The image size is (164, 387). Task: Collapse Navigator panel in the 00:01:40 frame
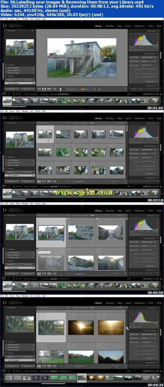(6, 30)
